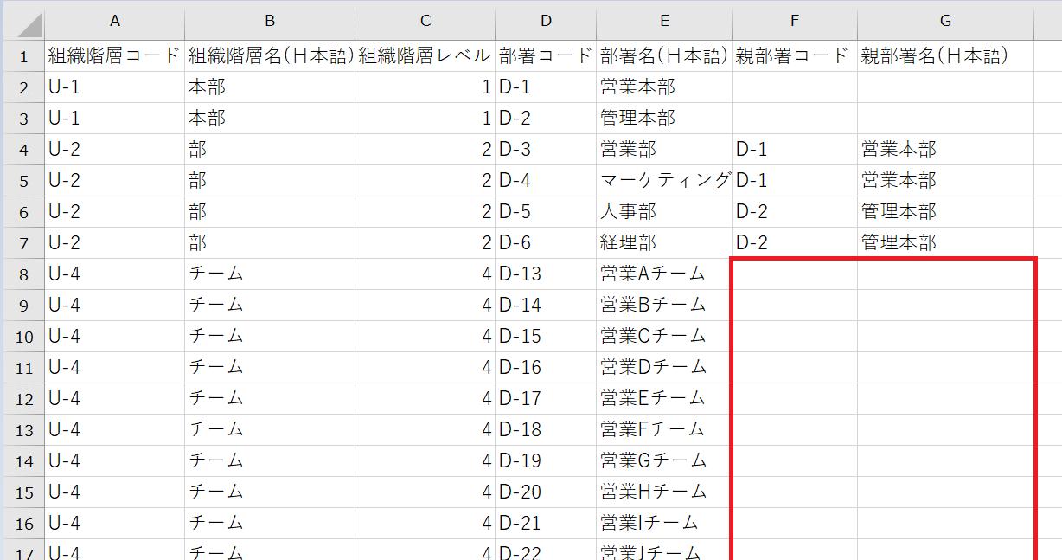Click the 営業Aチーム cell
Image resolution: width=1062 pixels, height=560 pixels.
pyautogui.click(x=663, y=274)
